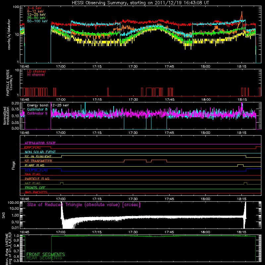
Task: Click the FLARE_FLAG label
Action: 34,165
